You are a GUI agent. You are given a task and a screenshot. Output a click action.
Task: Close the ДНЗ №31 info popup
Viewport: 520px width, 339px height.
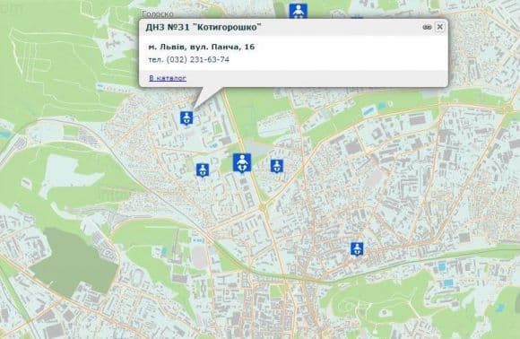439,27
